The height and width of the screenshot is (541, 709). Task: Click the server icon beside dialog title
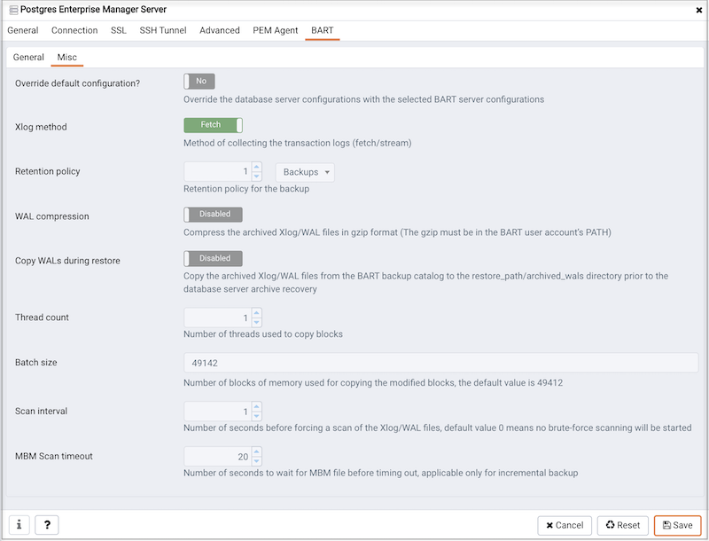tap(13, 10)
